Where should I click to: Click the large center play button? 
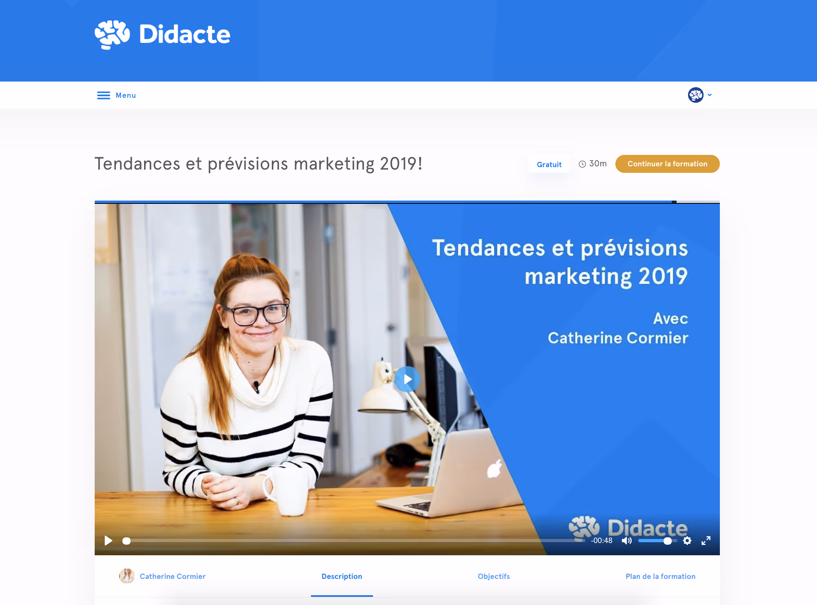point(407,379)
